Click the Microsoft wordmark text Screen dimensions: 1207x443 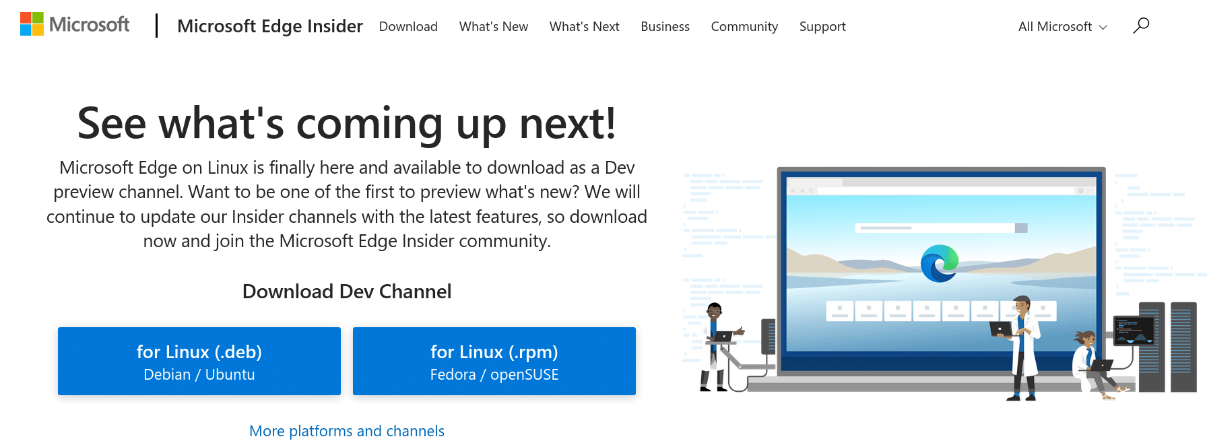(89, 25)
